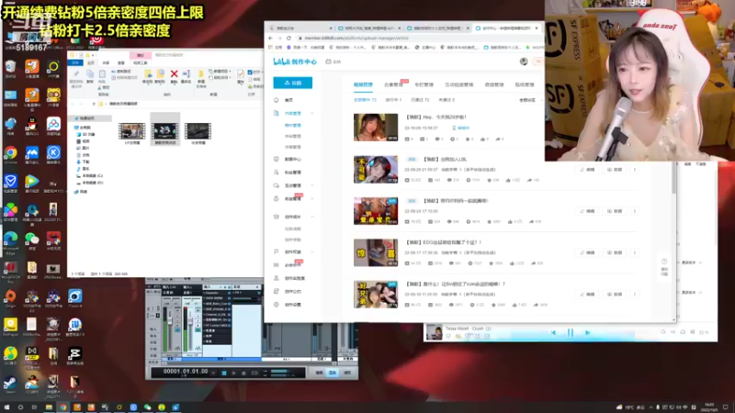
Task: Expand the creator rights sidebar section
Action: [312, 251]
